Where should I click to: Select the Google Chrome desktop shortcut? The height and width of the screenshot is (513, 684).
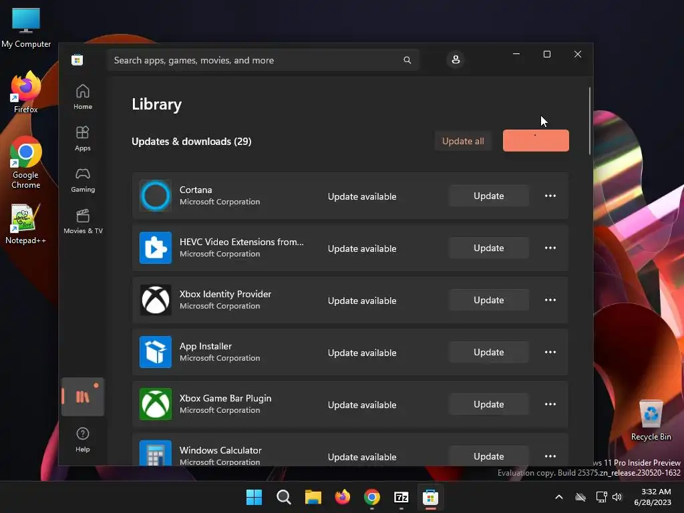tap(26, 162)
